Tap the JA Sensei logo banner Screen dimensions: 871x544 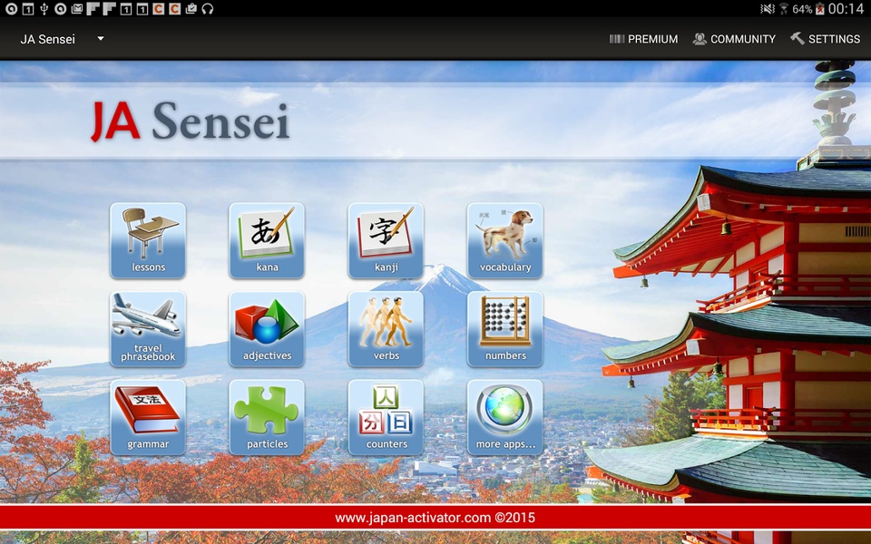pyautogui.click(x=191, y=121)
